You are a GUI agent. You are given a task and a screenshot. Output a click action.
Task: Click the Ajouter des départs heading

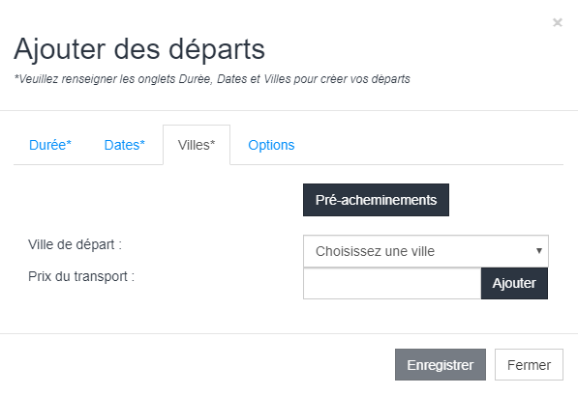(139, 49)
